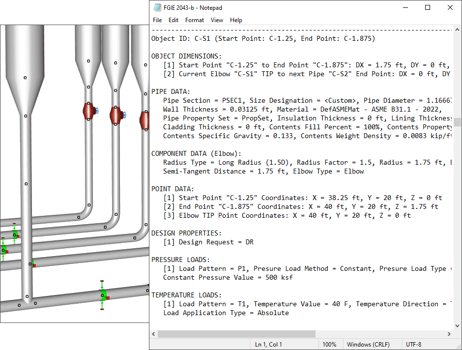Open the Format menu in Notepad
The height and width of the screenshot is (350, 462).
coord(195,20)
